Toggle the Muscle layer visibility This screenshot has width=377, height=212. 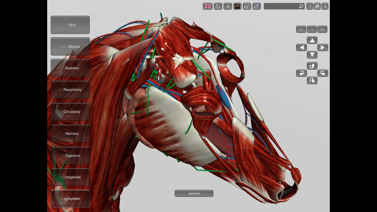click(x=70, y=46)
